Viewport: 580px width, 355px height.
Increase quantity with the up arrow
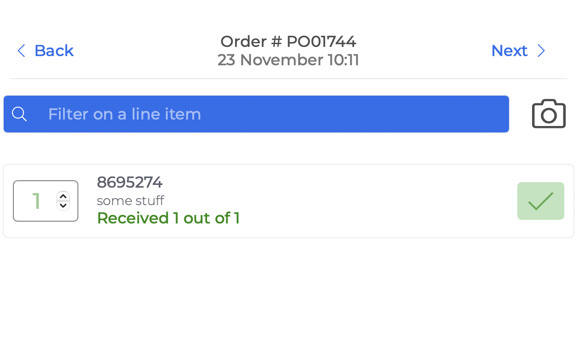coord(63,196)
